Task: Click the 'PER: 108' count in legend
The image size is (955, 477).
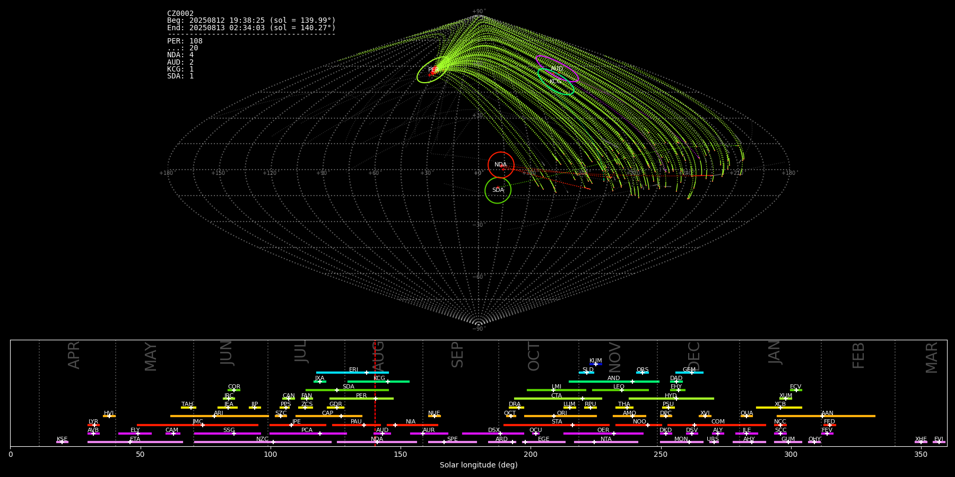Action: coord(185,41)
